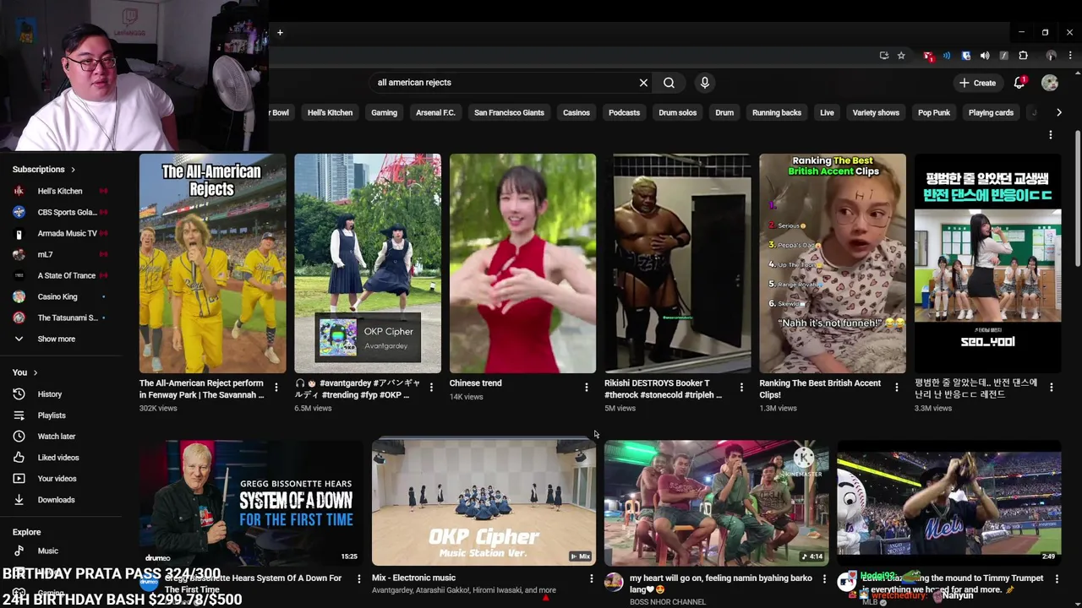The height and width of the screenshot is (608, 1082).
Task: Select the Hell's Kitchen filter chip
Action: 330,112
